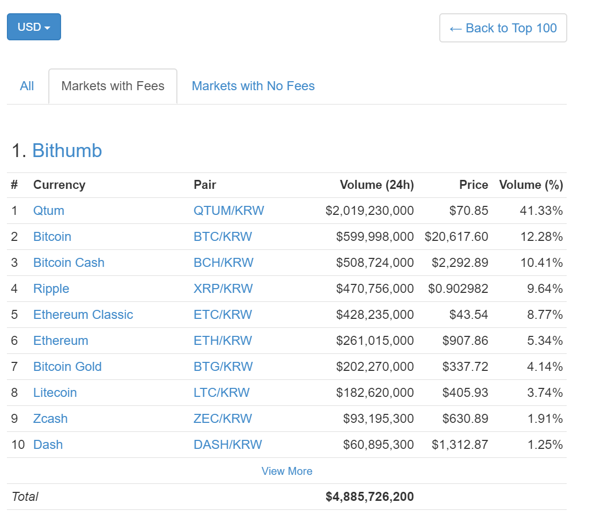Viewport: 597px width, 529px height.
Task: Open the Markets with No Fees tab
Action: (x=253, y=86)
